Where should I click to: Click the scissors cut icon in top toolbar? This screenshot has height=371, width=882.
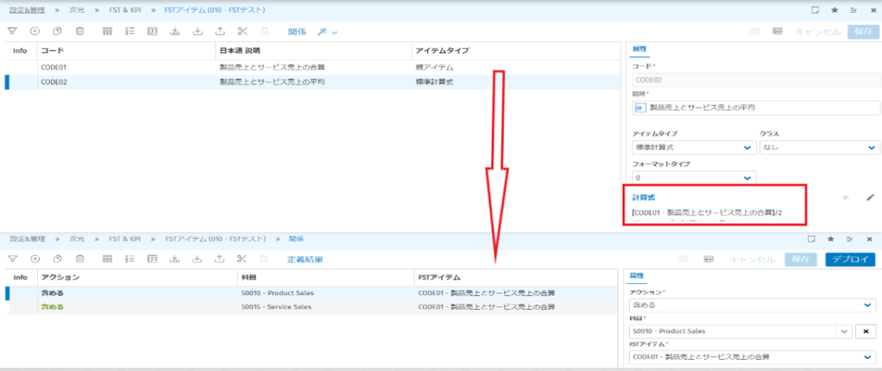click(242, 31)
